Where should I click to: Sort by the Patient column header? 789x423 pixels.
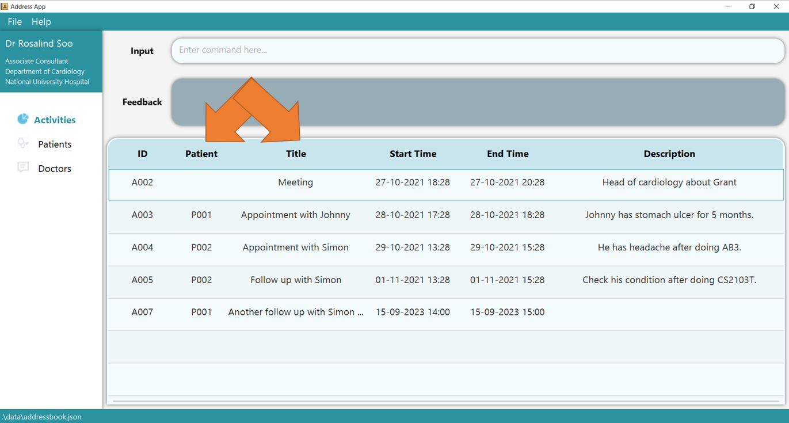point(201,154)
